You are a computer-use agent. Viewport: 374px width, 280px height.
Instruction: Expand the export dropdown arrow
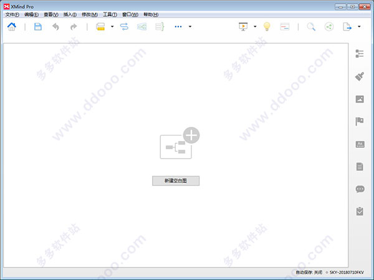[359, 26]
